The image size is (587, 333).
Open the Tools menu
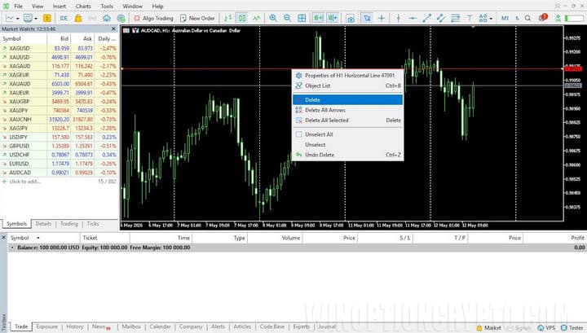pos(107,6)
